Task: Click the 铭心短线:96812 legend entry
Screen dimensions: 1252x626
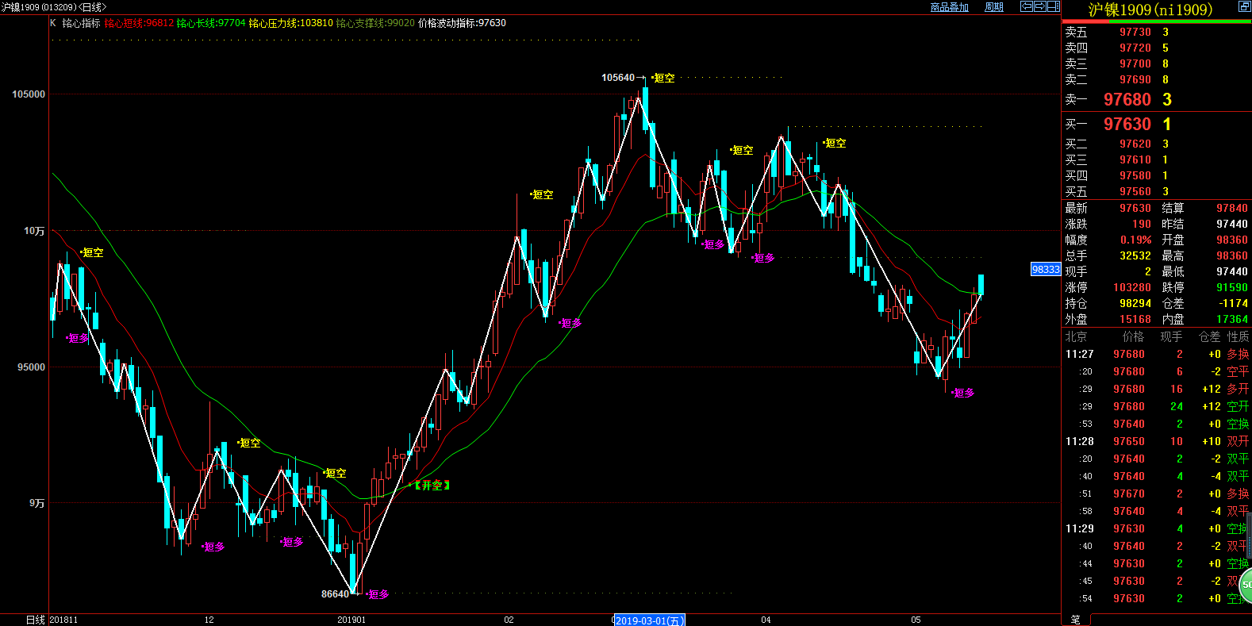Action: pyautogui.click(x=139, y=23)
